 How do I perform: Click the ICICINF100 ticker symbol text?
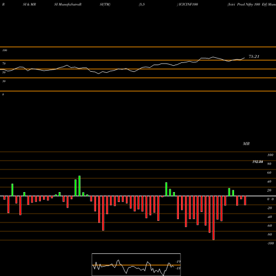tap(188, 4)
